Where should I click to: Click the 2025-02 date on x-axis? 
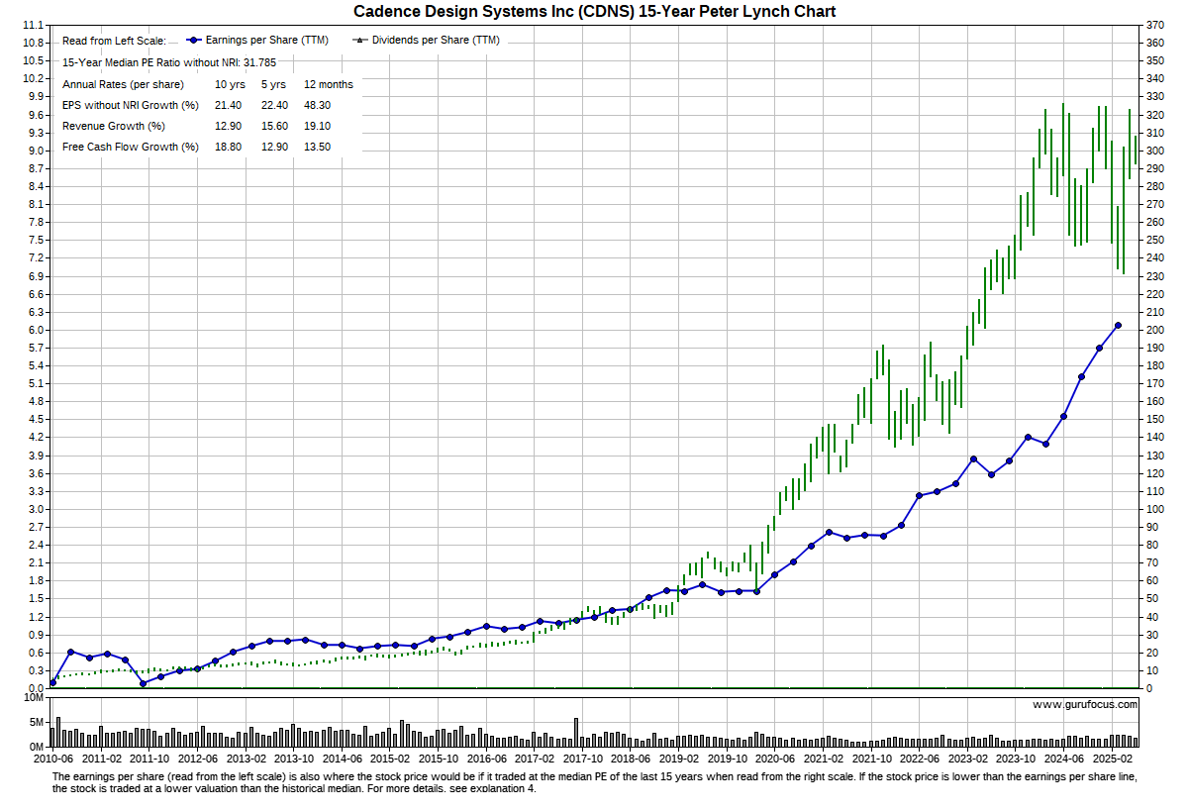(x=1112, y=758)
